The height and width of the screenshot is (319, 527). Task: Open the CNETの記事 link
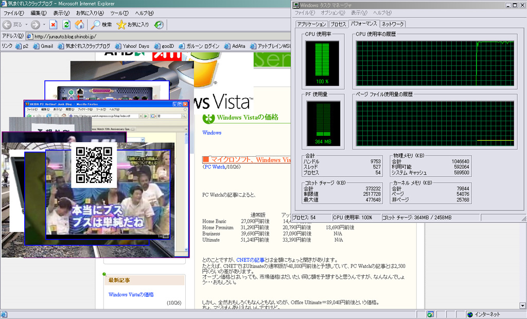pyautogui.click(x=250, y=260)
